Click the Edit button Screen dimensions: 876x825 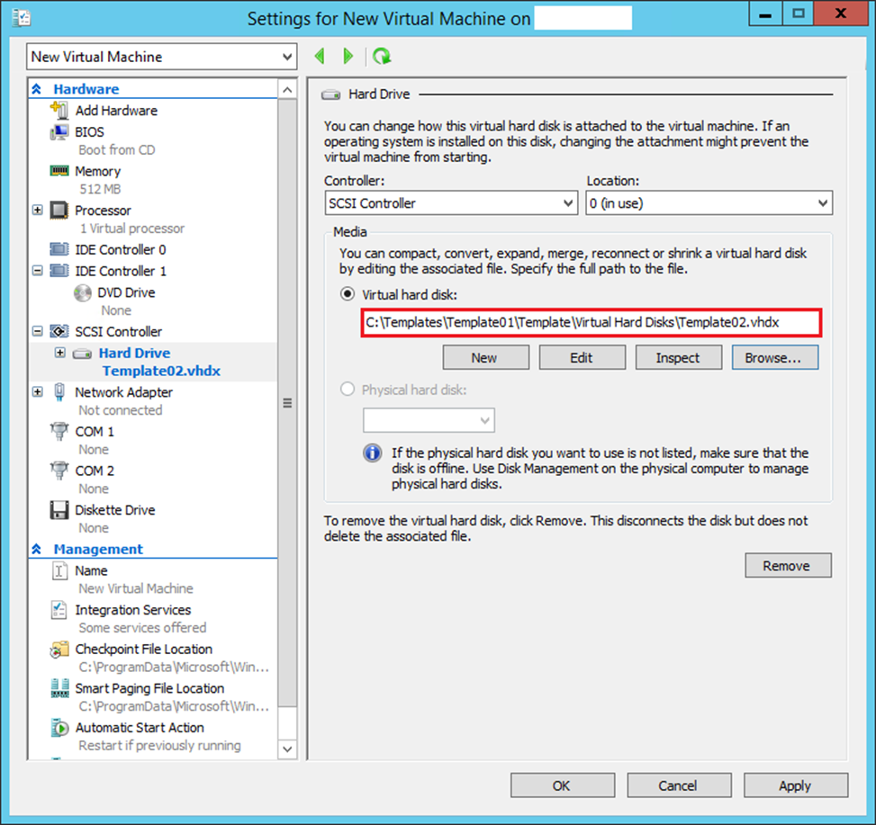582,357
